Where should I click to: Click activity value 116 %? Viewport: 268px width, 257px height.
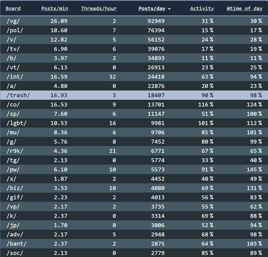(x=206, y=104)
